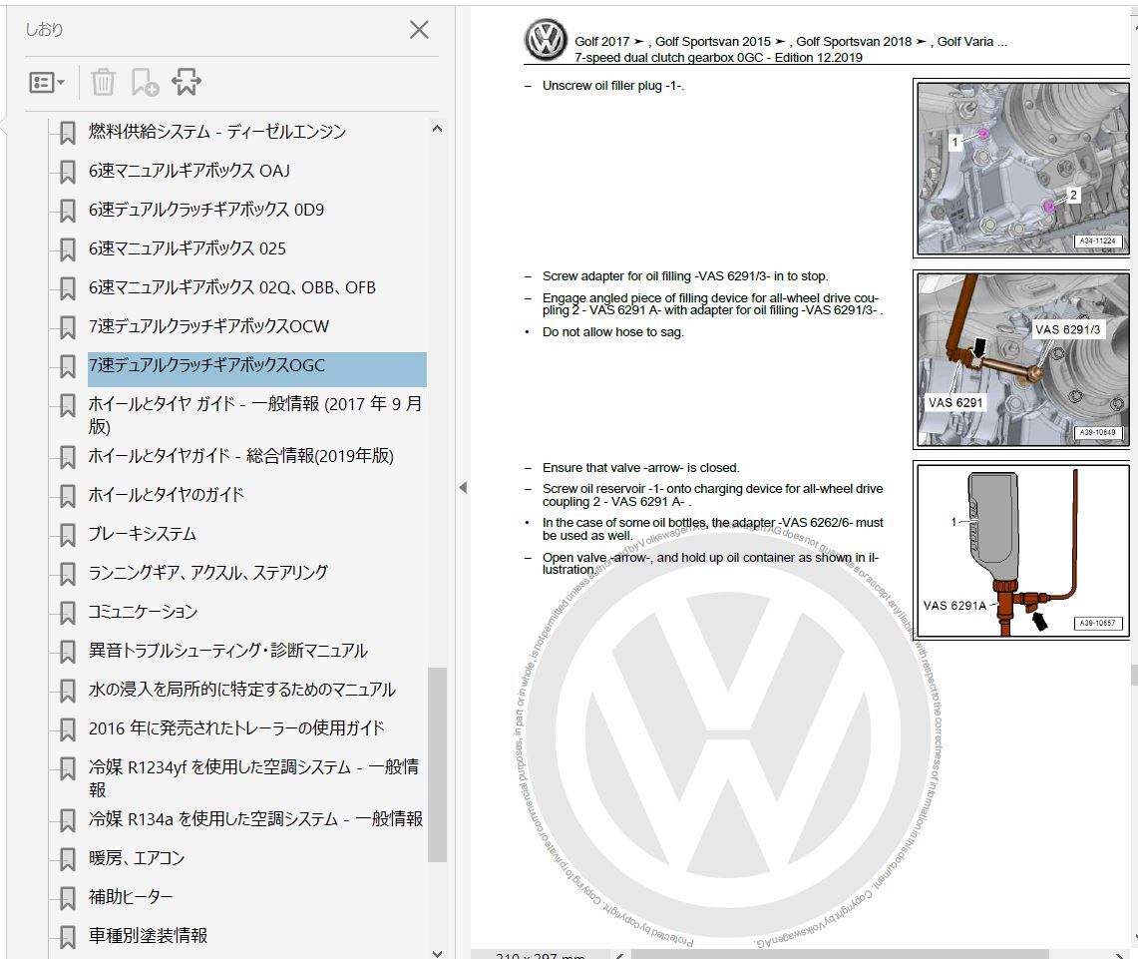Open bookmark コミュニケーション

click(x=143, y=612)
